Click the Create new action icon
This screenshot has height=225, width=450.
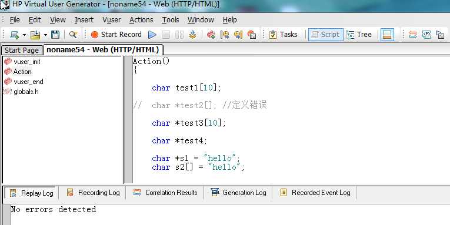211,35
